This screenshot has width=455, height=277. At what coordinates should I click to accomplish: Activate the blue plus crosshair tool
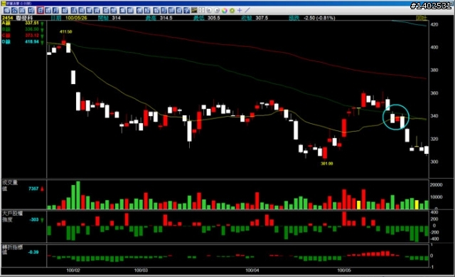pyautogui.click(x=240, y=11)
